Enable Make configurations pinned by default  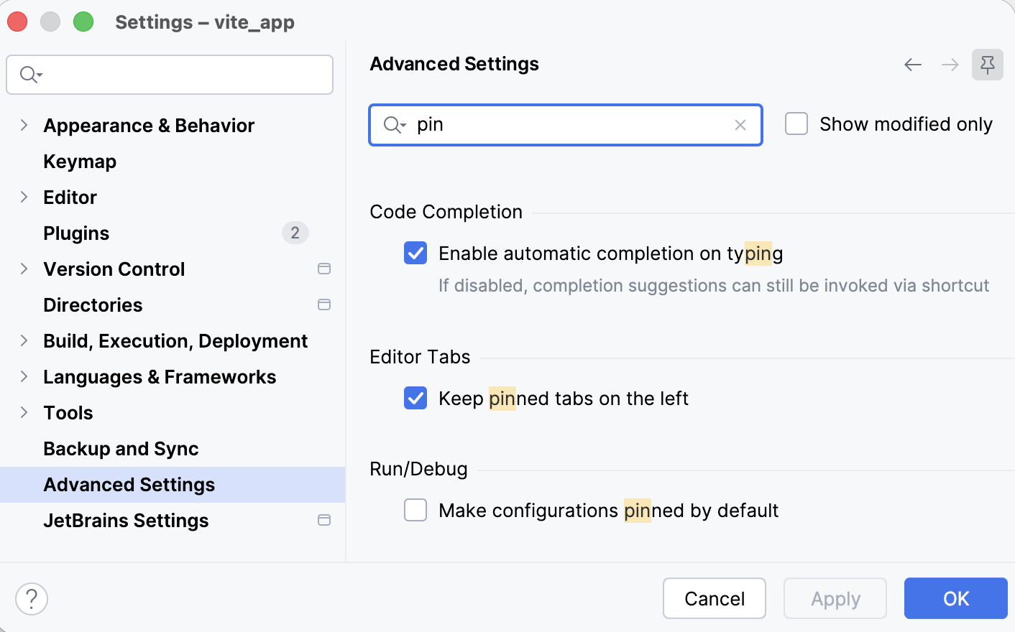pyautogui.click(x=415, y=510)
